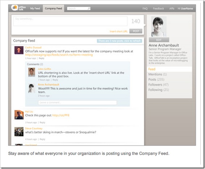Open the http://ot/PF8 short link
Viewport: 205px width, 169px height.
[x=61, y=115]
